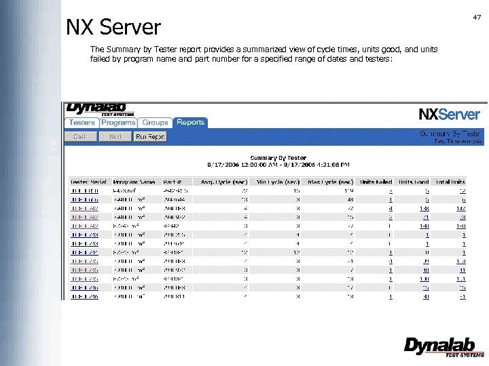Open the Test Time Analysis link

[458, 141]
